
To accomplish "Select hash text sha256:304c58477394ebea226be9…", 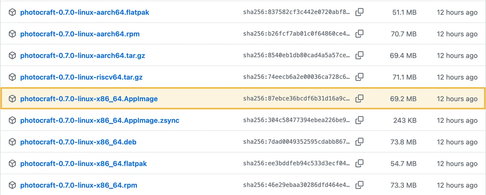I will point(296,120).
